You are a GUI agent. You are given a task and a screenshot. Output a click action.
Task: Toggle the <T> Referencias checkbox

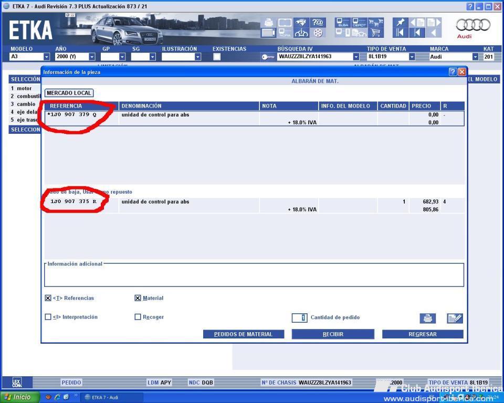click(x=48, y=298)
